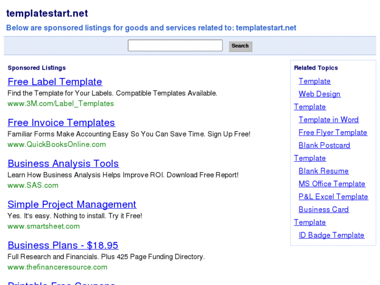Open the Business Analysis Tools link

click(x=63, y=164)
